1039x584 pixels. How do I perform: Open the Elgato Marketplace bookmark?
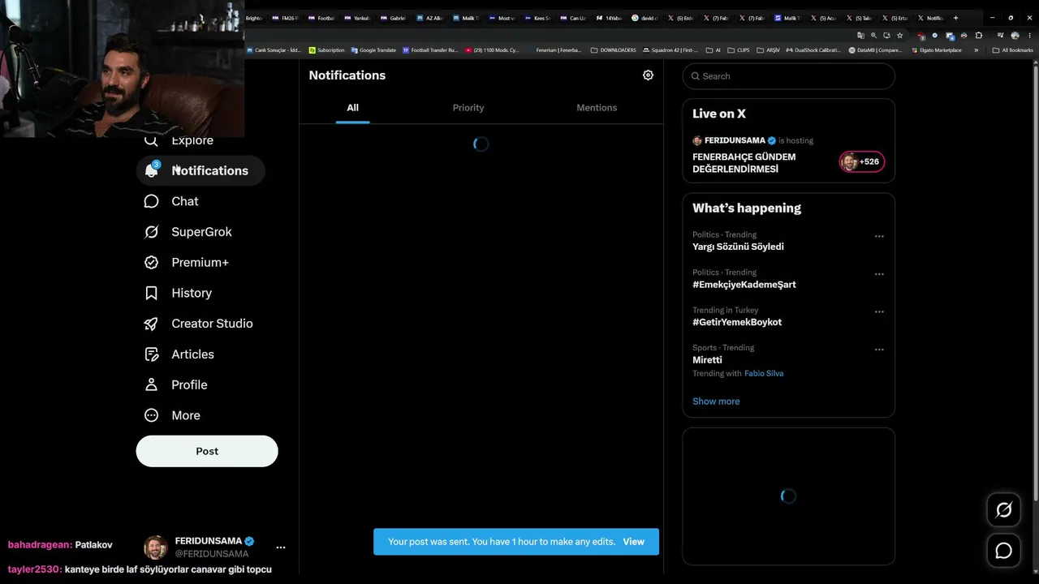coord(937,50)
